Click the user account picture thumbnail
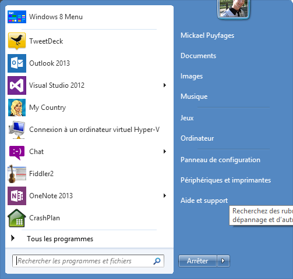This screenshot has height=279, width=293. 233,9
